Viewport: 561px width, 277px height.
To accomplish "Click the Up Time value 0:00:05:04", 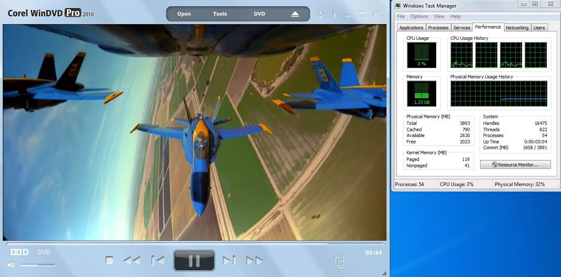I will (x=535, y=142).
